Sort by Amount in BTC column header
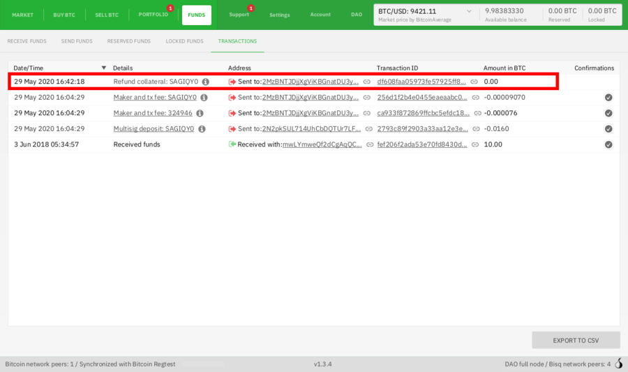Viewport: 628px width, 372px height. point(504,68)
